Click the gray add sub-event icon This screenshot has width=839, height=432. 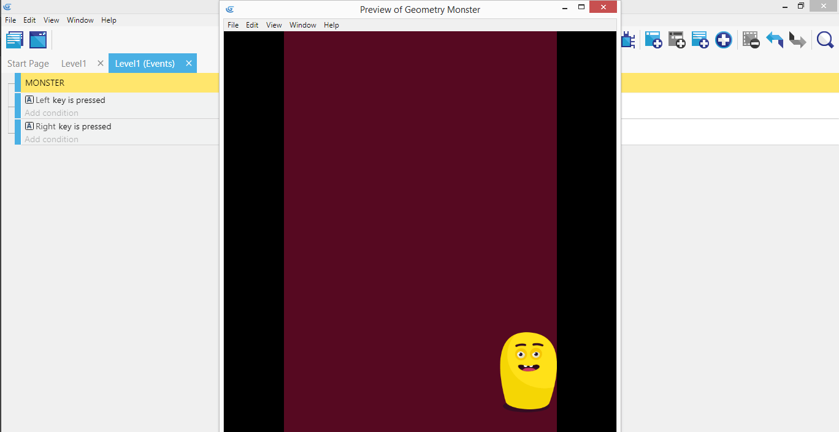click(676, 40)
